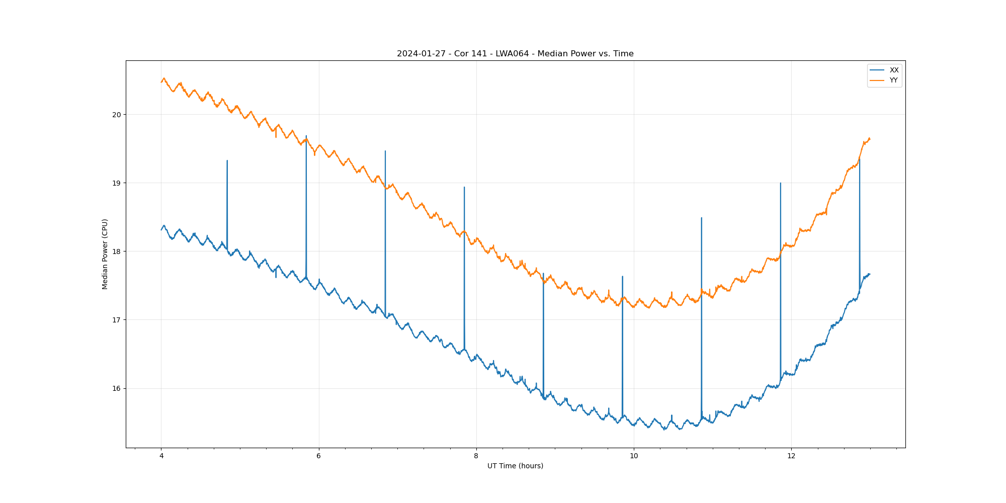Click the 'UT Time (hours)' axis label
This screenshot has height=503, width=1006.
pos(515,466)
